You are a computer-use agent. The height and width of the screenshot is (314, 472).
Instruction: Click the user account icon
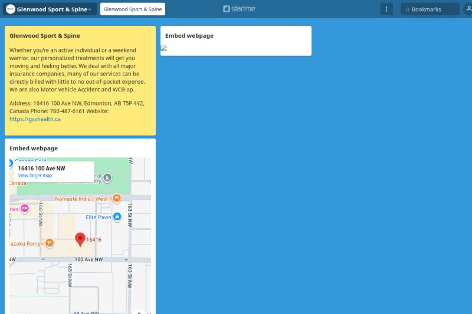[468, 9]
